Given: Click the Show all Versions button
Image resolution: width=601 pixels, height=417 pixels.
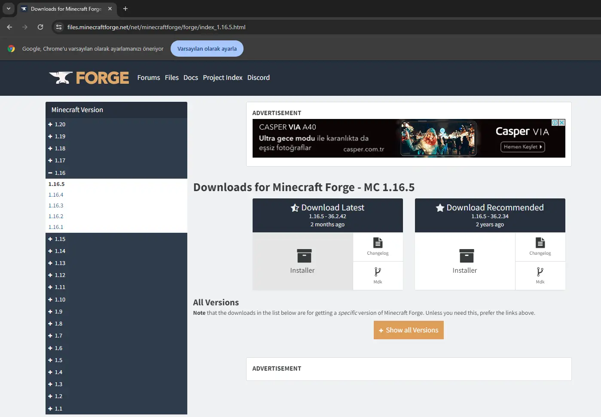Looking at the screenshot, I should click(x=409, y=330).
